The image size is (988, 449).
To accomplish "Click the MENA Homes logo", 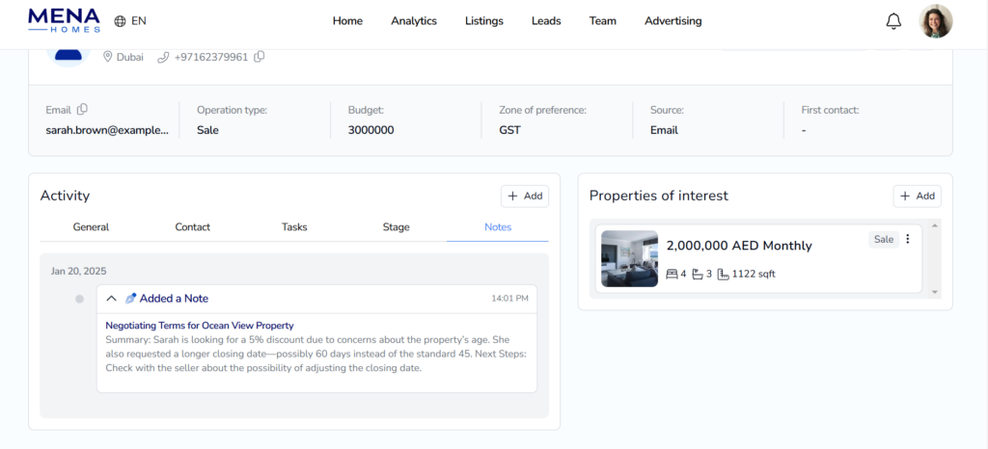I will coord(64,20).
